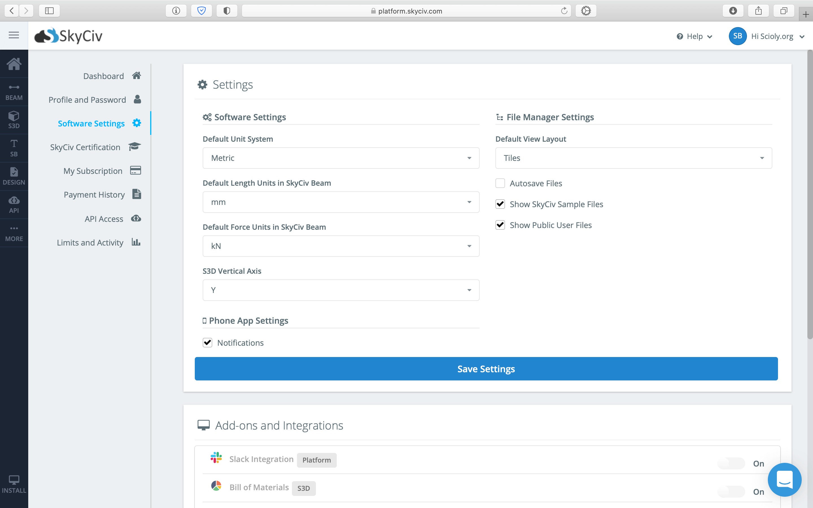Open the chat support bubble
Image resolution: width=813 pixels, height=508 pixels.
click(784, 479)
